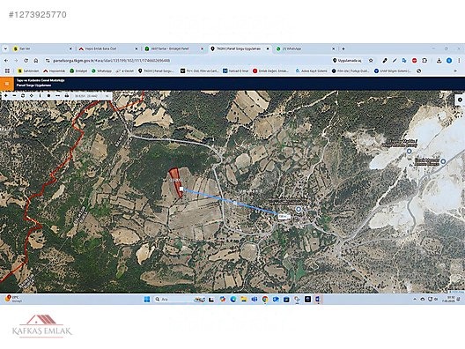Image resolution: width=465 pixels, height=349 pixels.
Task: Open the Windows Start menu
Action: point(147,299)
